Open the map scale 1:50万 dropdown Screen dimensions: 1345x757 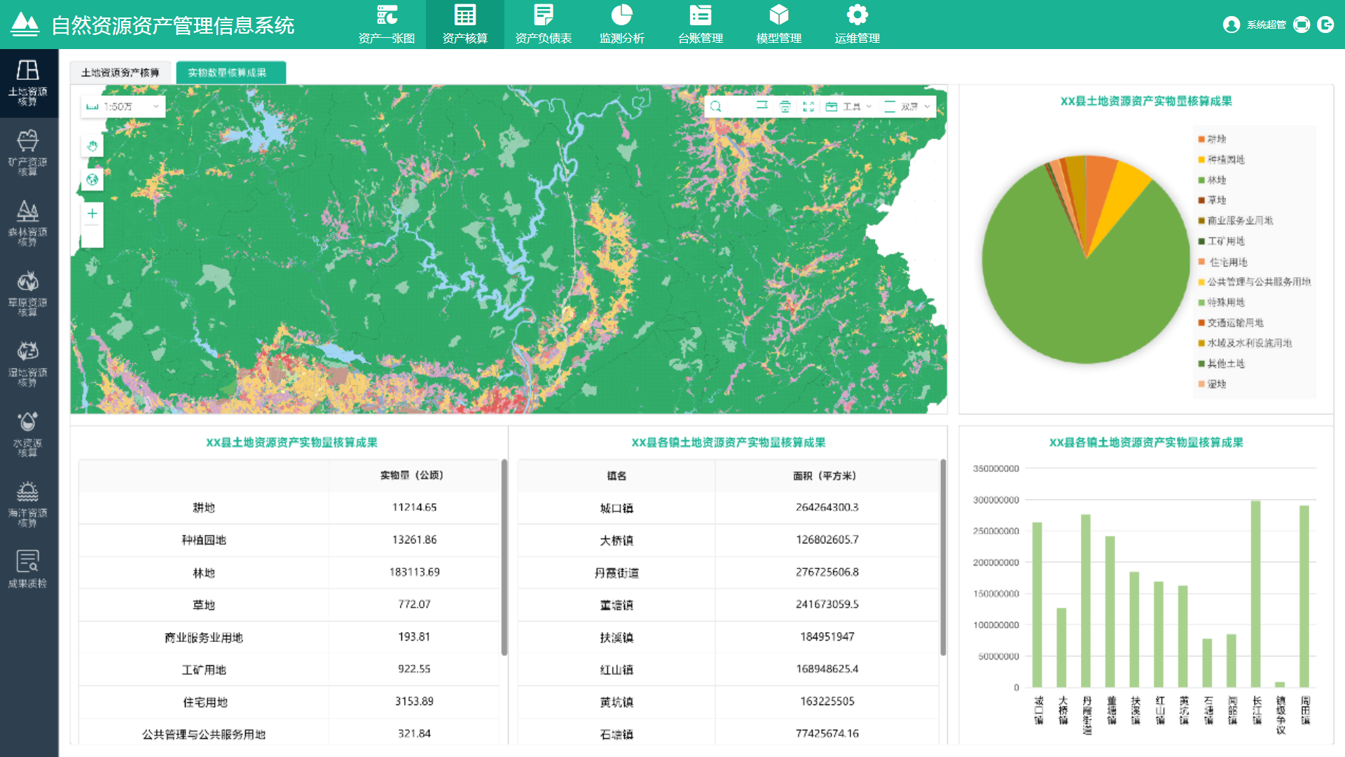point(123,107)
